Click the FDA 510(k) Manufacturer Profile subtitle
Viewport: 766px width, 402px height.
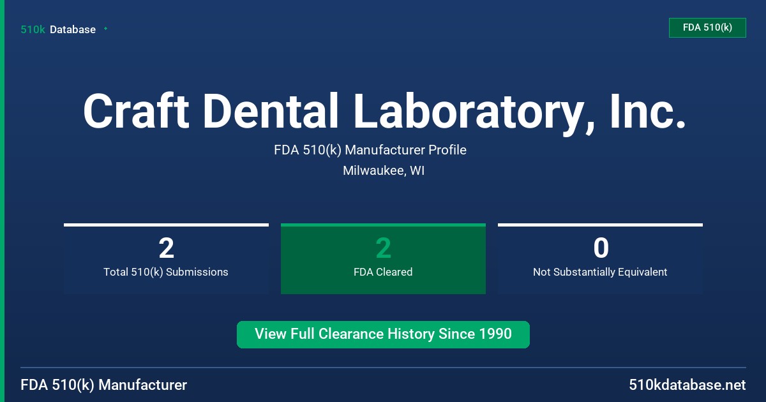pos(370,151)
